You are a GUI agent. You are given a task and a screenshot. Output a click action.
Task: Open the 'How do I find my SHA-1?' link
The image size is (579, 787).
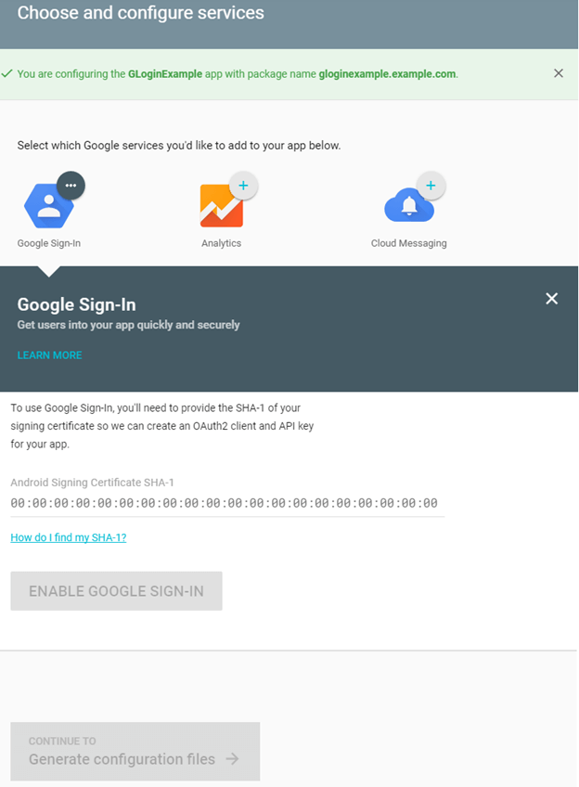[x=69, y=537]
